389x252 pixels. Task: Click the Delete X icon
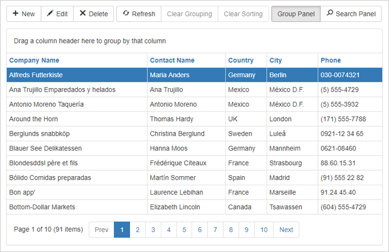coord(82,13)
